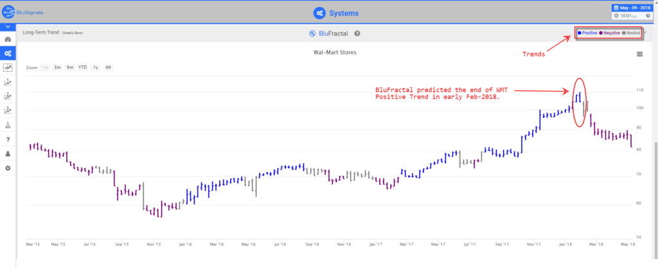
Task: Open the lab flask sidebar icon
Action: (8, 125)
